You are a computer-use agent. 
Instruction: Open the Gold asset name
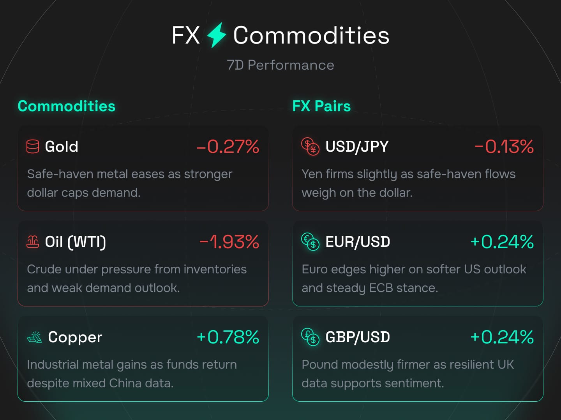pyautogui.click(x=62, y=147)
